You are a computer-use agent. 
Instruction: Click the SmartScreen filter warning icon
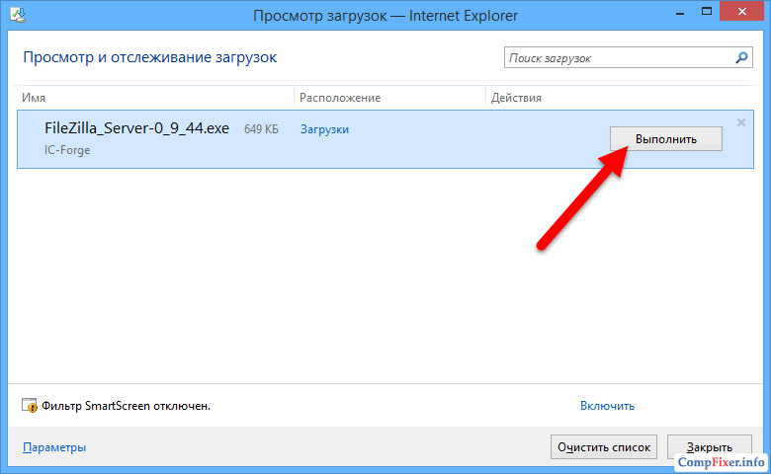tap(30, 405)
